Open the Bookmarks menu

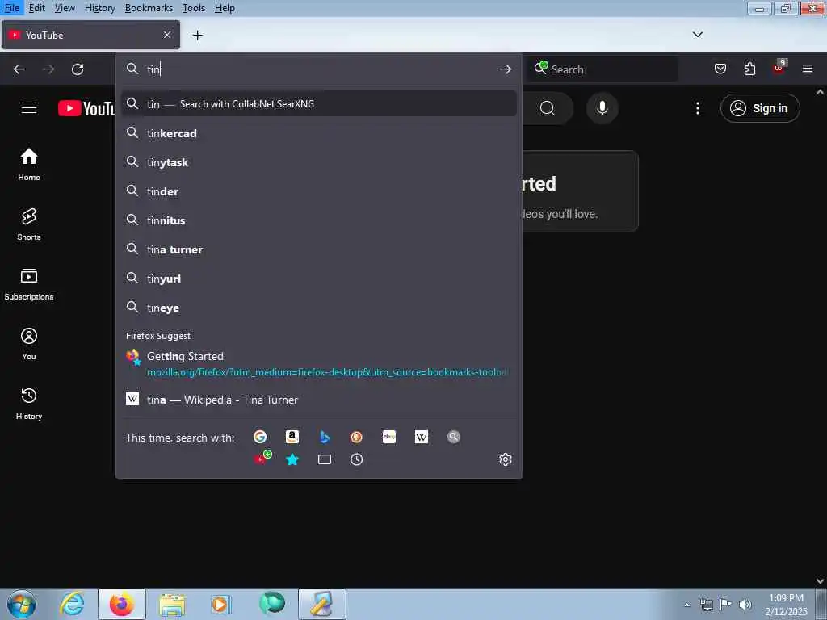(x=149, y=8)
